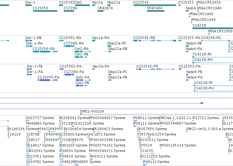Click the Der-1-RB transcript
233x166 pixels.
(29, 41)
